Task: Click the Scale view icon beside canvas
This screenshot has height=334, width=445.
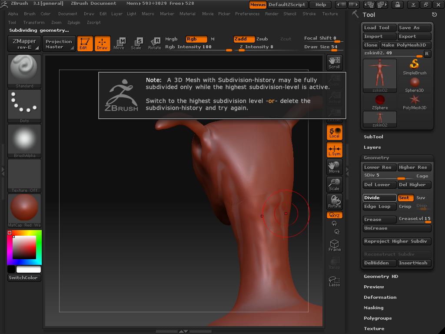Action: tap(334, 184)
